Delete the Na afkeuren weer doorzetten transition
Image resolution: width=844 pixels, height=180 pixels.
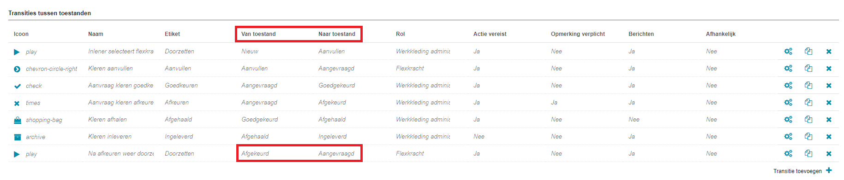click(x=829, y=154)
